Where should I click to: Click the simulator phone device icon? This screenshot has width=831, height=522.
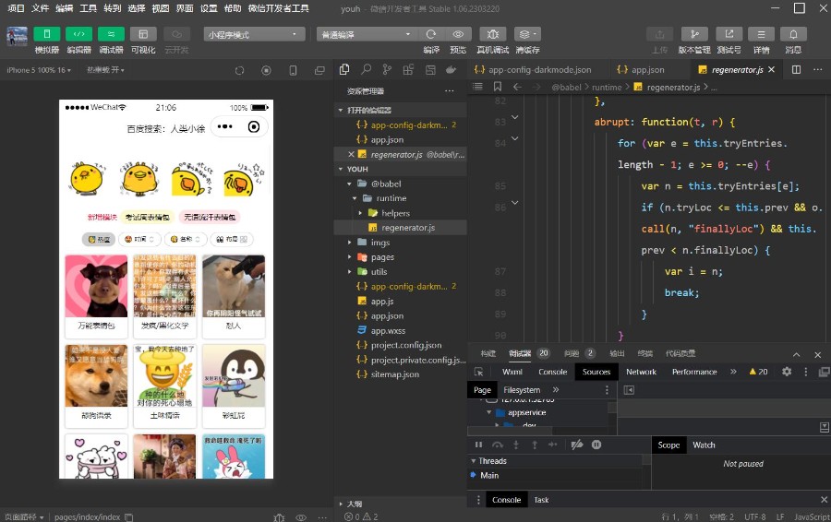(x=293, y=70)
